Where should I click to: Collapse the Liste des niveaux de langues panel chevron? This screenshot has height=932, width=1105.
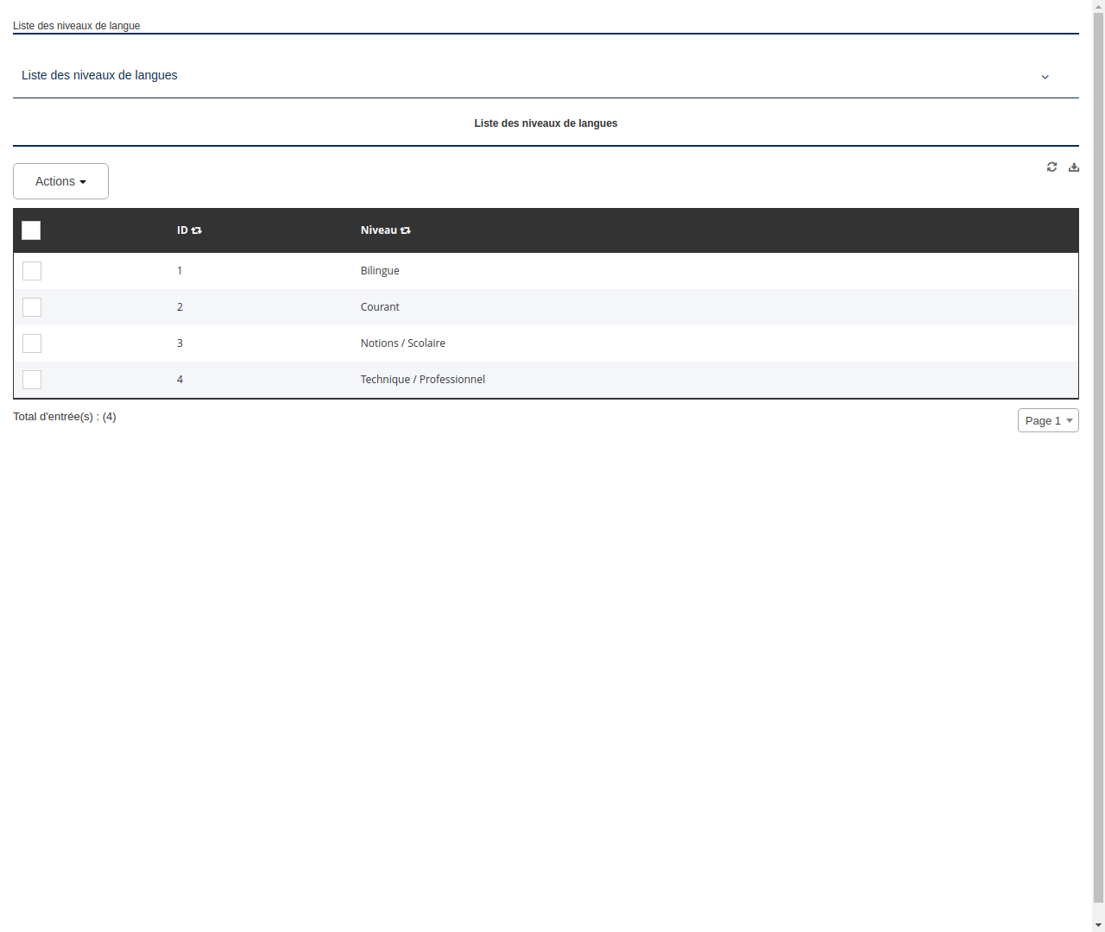pyautogui.click(x=1045, y=77)
